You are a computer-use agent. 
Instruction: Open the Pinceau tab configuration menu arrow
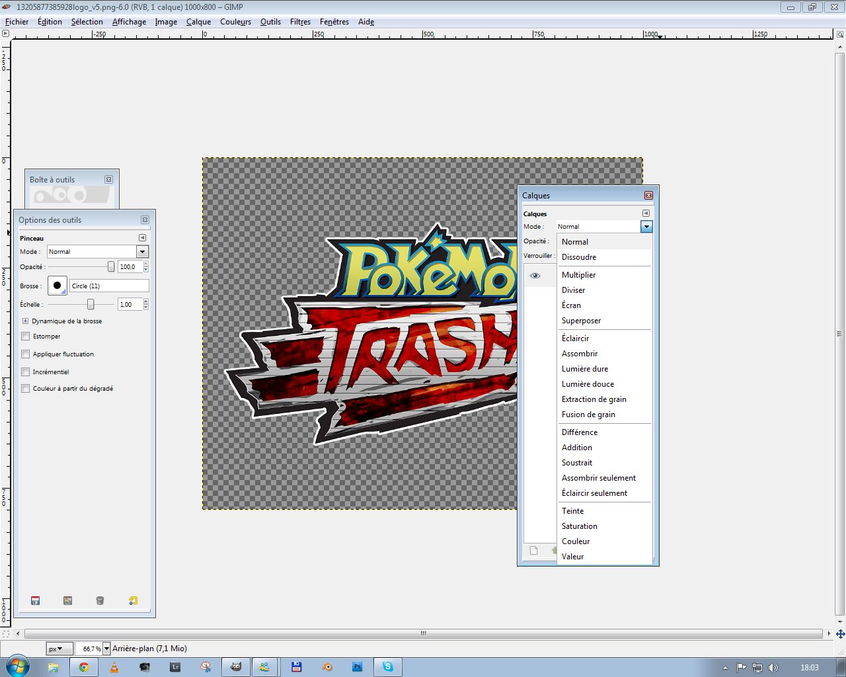click(142, 238)
